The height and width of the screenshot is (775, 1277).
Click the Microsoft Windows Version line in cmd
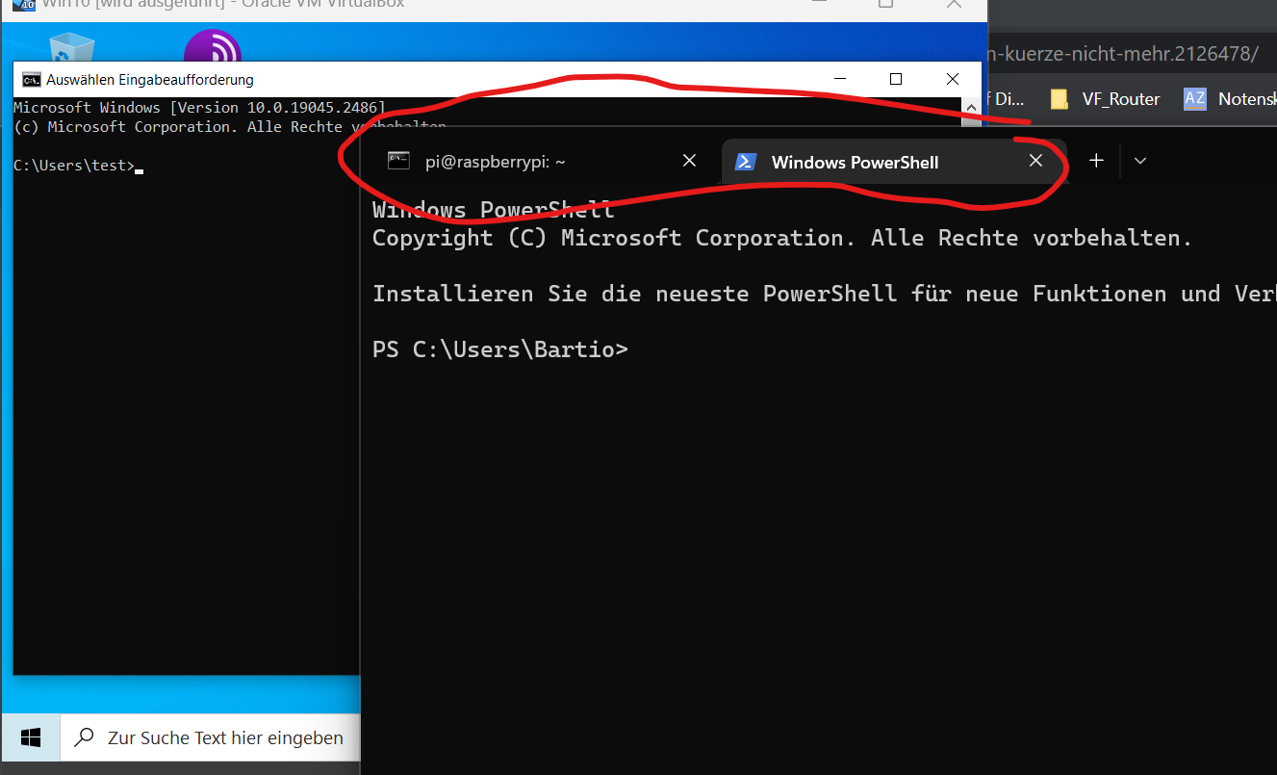(x=199, y=108)
